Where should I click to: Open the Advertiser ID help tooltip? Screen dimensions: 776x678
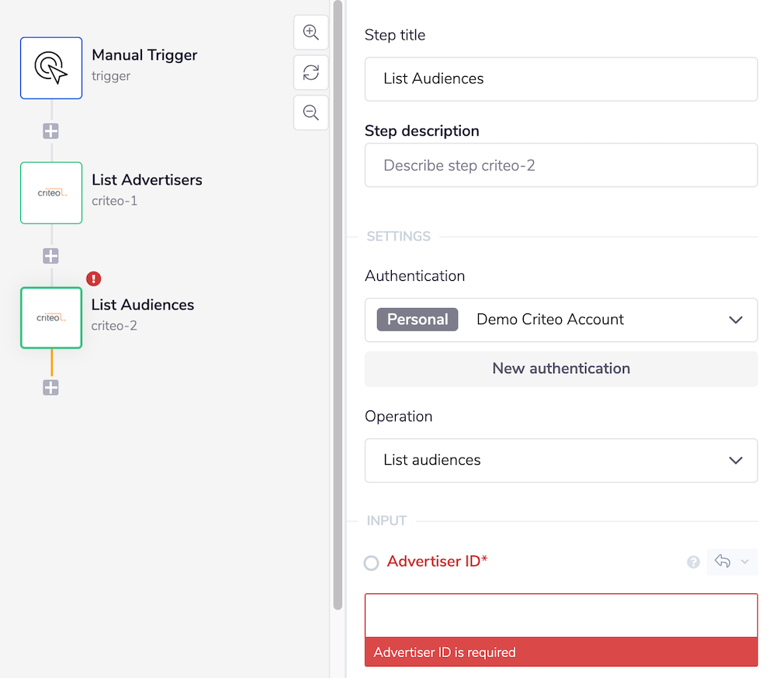[693, 562]
